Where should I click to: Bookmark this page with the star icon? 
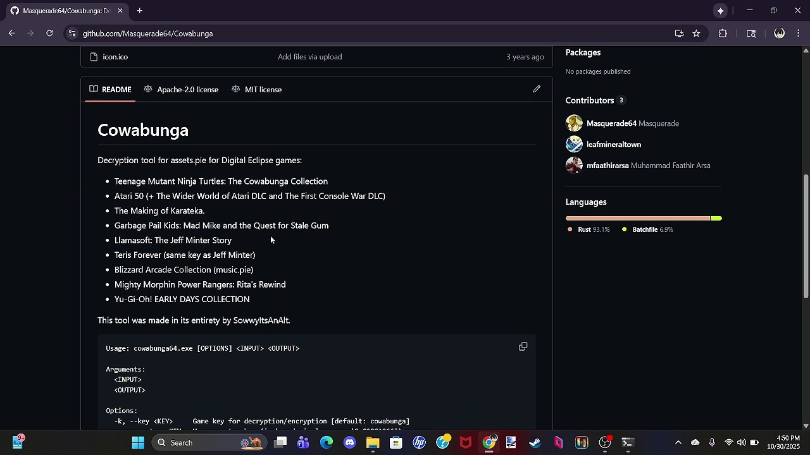click(696, 33)
